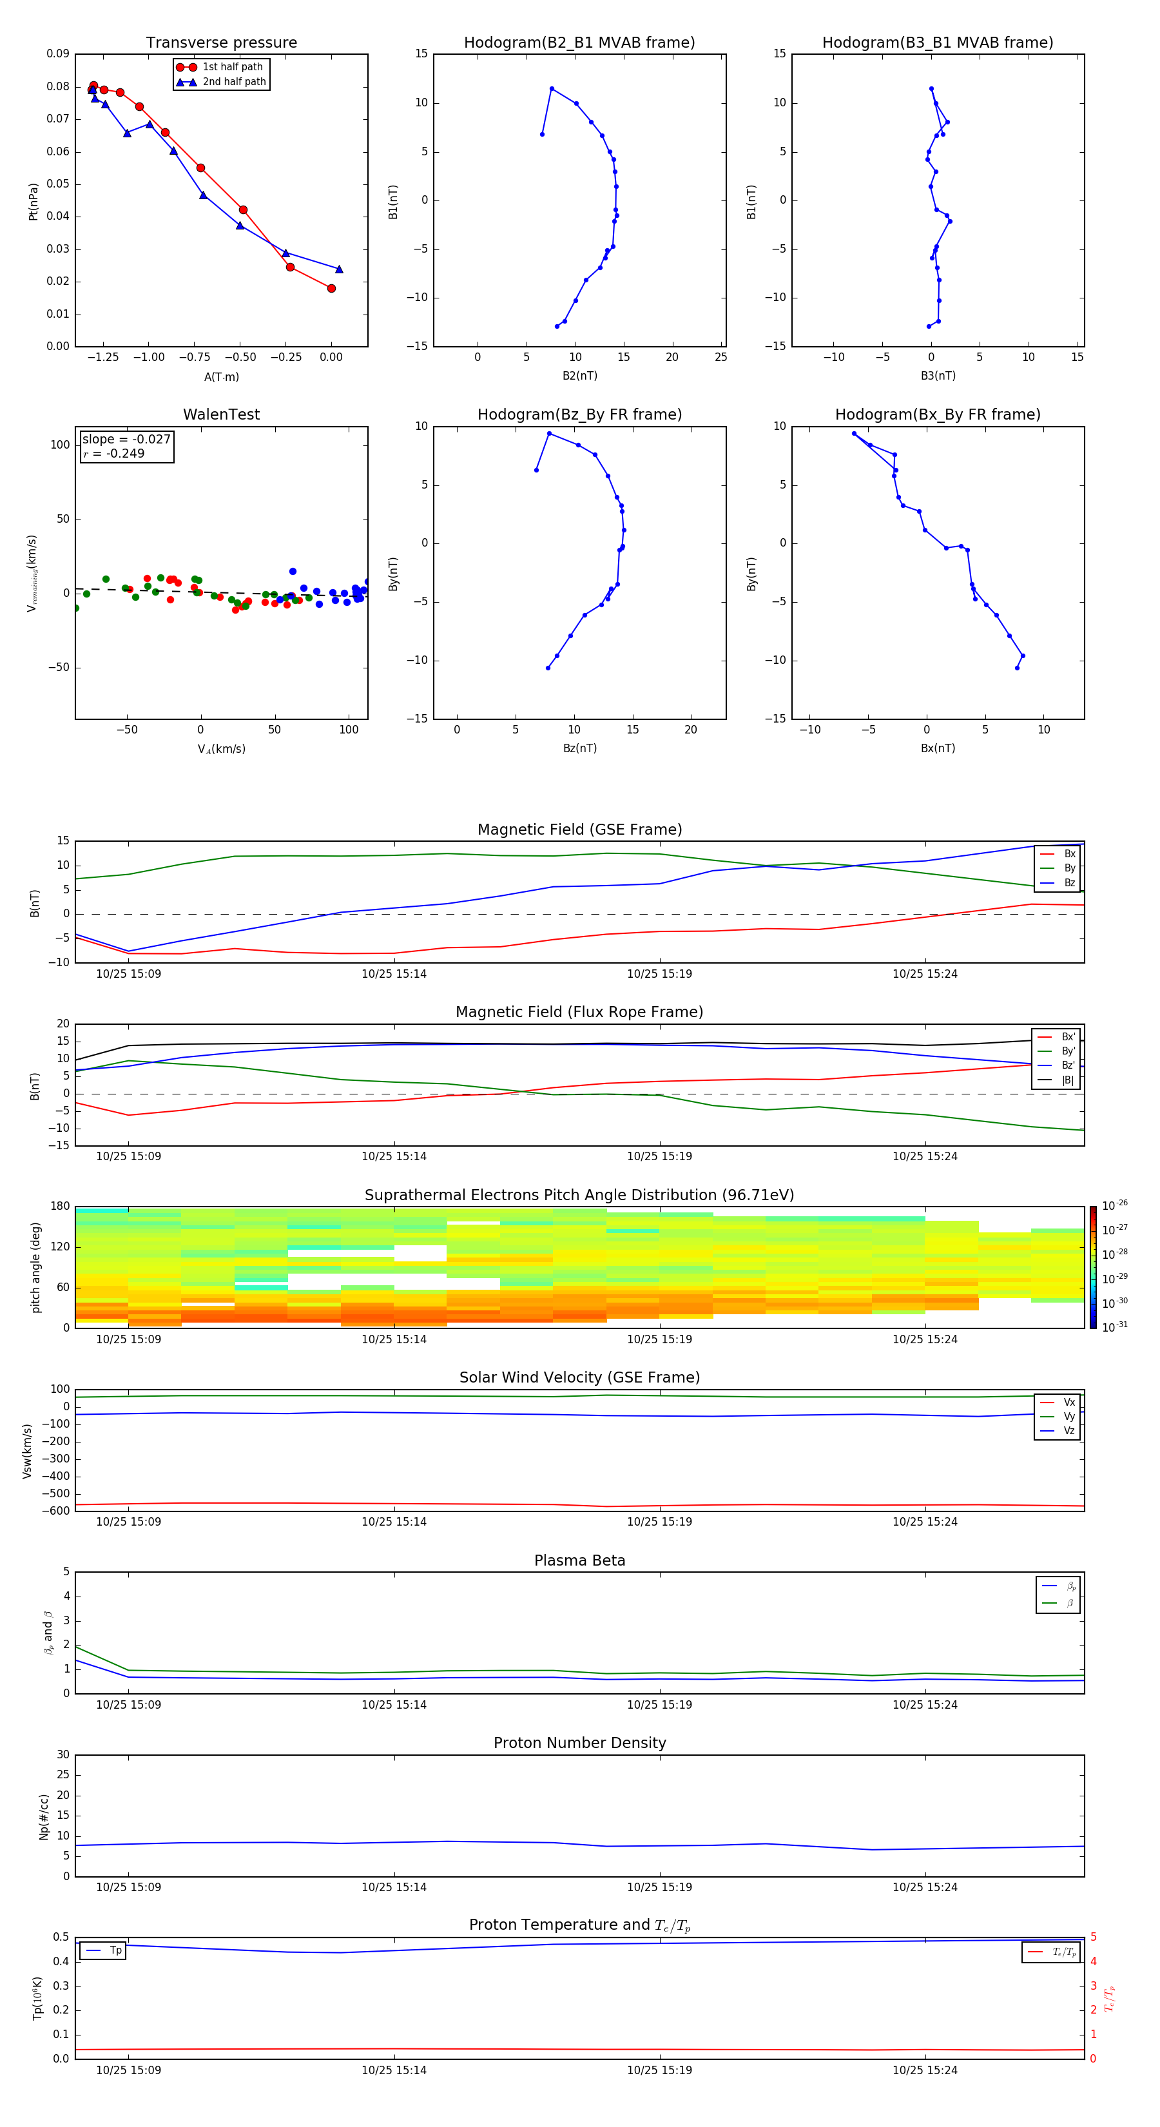Select the "r = -0.249" annotation text

(x=114, y=453)
